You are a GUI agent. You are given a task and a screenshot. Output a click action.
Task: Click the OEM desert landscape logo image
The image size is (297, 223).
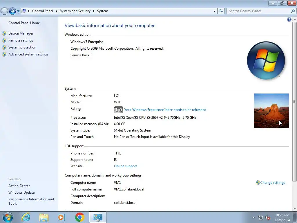(271, 111)
